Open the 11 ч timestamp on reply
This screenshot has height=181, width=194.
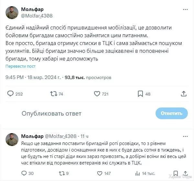point(84,136)
